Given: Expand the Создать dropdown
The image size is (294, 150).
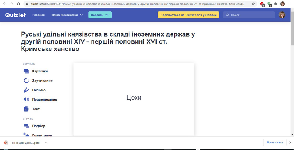Looking at the screenshot, I should tap(100, 15).
